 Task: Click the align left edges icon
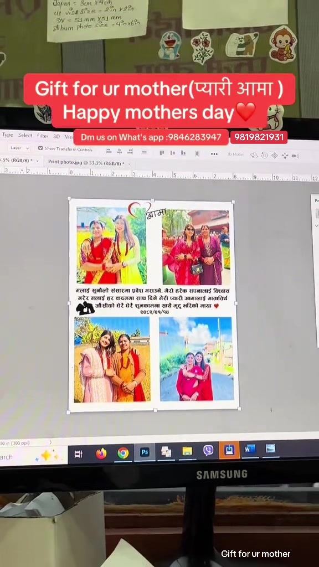pyautogui.click(x=162, y=153)
